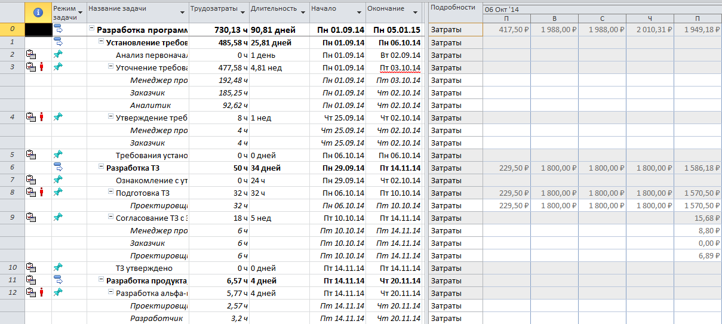The image size is (722, 324).
Task: Collapse the Разработка продукта summary task
Action: click(x=101, y=280)
